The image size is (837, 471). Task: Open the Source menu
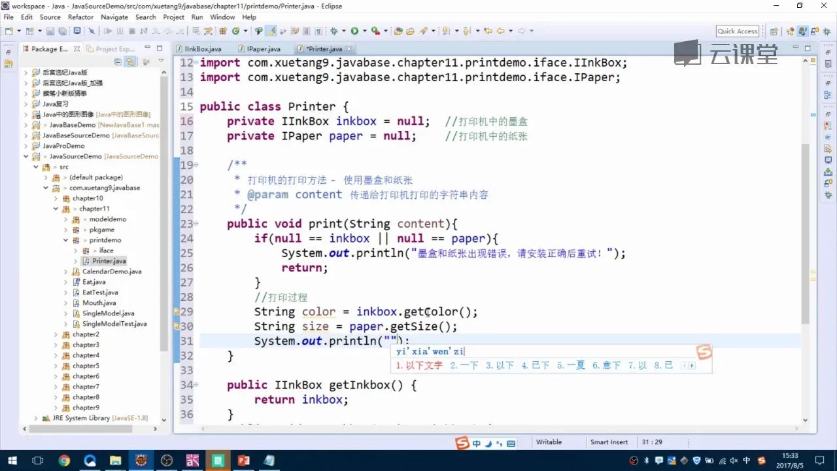50,17
